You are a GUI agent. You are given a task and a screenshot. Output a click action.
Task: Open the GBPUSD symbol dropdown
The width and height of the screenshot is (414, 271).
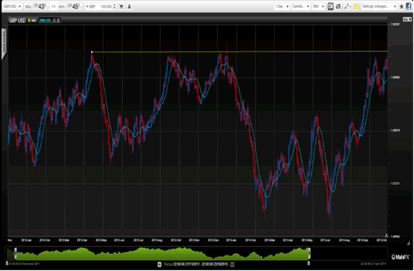click(13, 5)
